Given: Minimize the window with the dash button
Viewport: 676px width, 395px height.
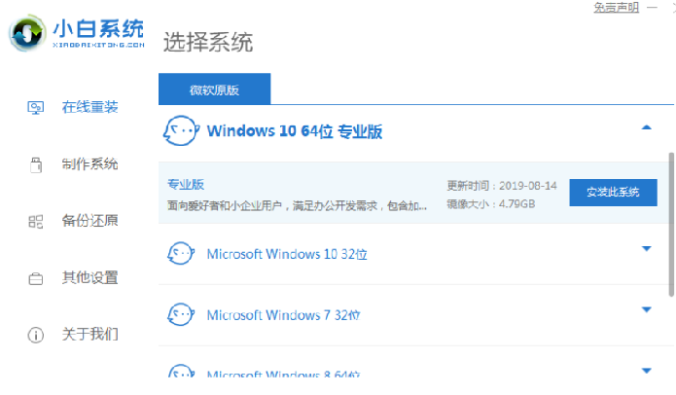Looking at the screenshot, I should pyautogui.click(x=652, y=8).
